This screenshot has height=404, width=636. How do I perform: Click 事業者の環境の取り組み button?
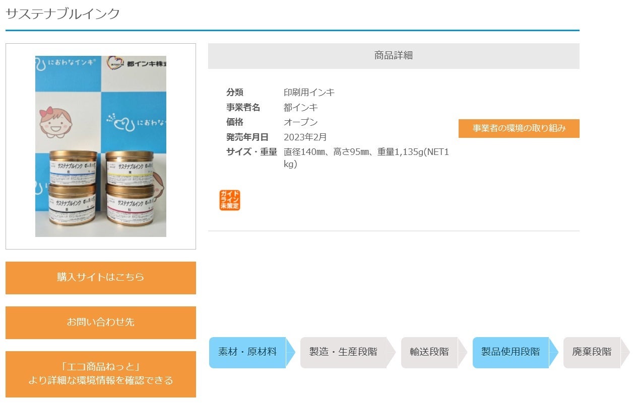(x=519, y=128)
